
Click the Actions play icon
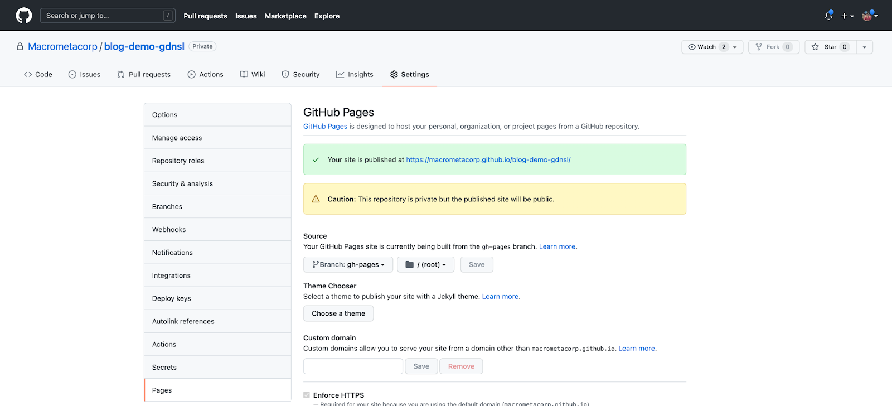(191, 74)
